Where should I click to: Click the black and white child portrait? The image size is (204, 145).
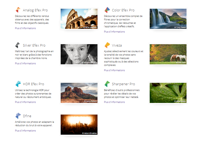(79, 54)
